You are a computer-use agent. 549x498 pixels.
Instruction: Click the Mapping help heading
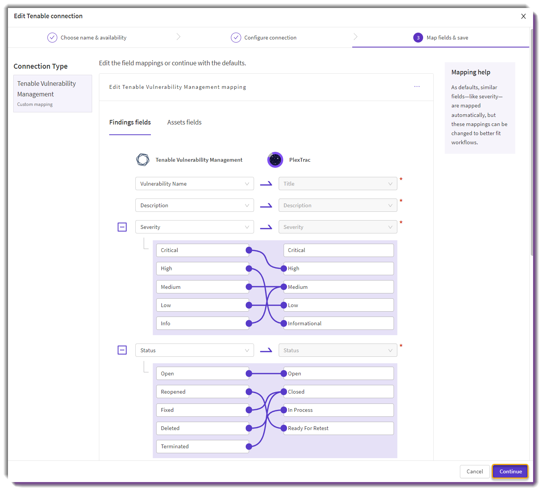(471, 72)
